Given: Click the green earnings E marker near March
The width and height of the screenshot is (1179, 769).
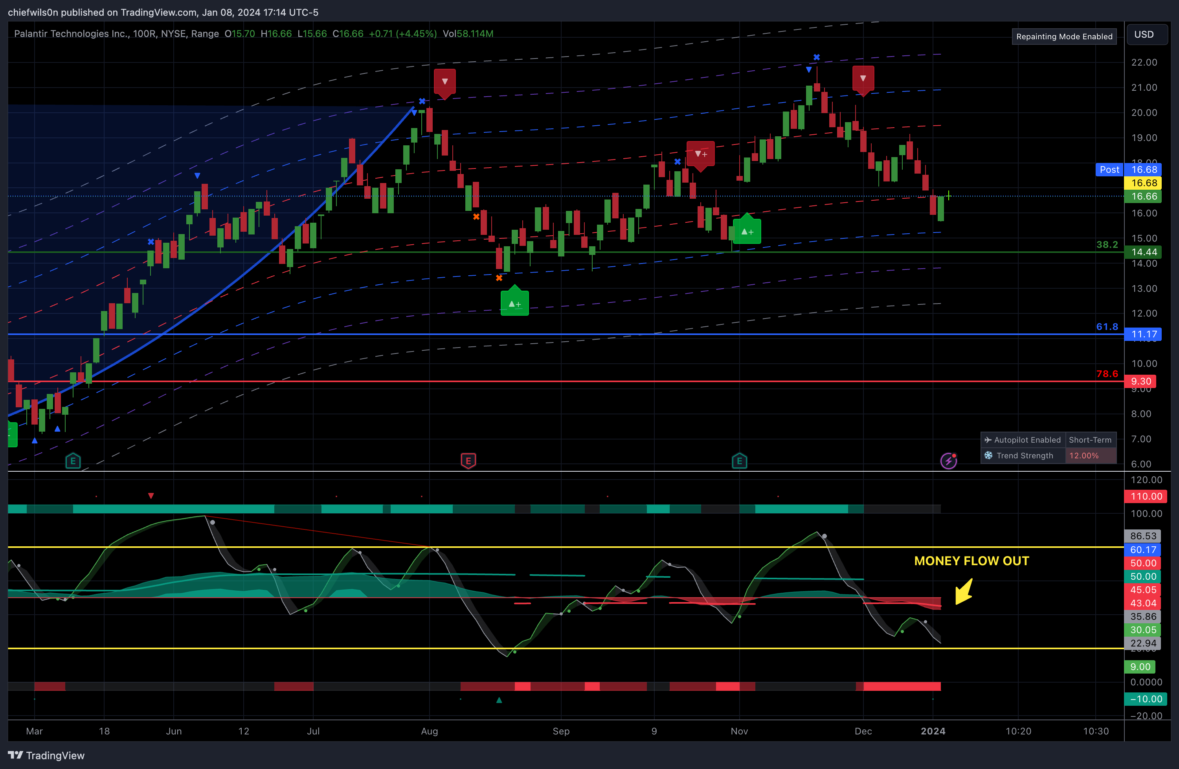Looking at the screenshot, I should [73, 461].
